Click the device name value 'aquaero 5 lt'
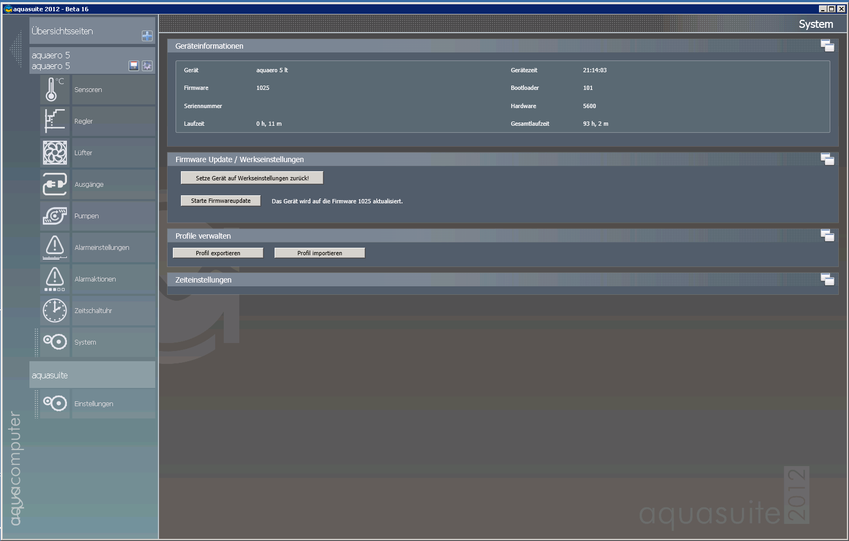Image resolution: width=849 pixels, height=541 pixels. point(272,70)
